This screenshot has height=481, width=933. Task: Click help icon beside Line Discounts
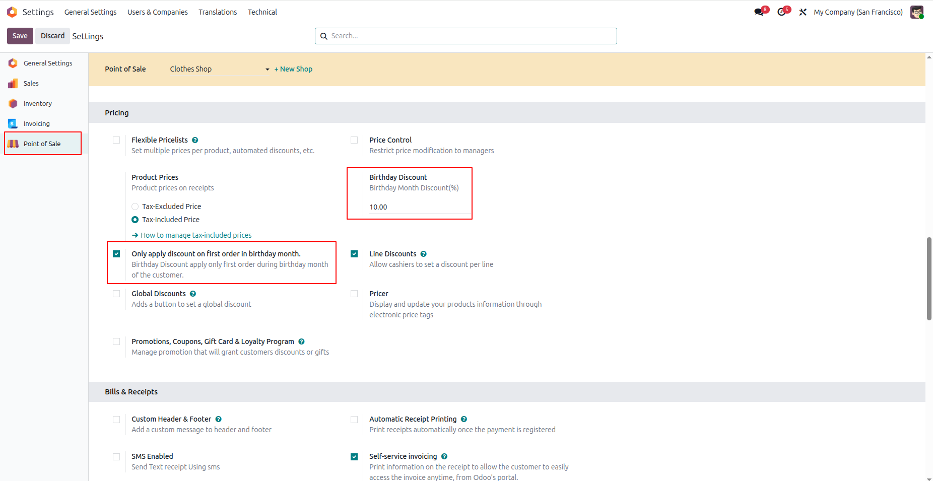[x=424, y=254]
